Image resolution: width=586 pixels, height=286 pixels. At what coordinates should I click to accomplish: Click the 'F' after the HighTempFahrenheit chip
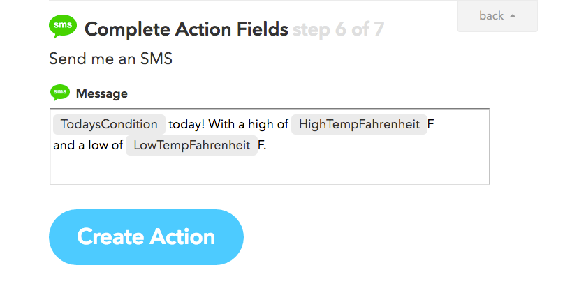[x=431, y=124]
